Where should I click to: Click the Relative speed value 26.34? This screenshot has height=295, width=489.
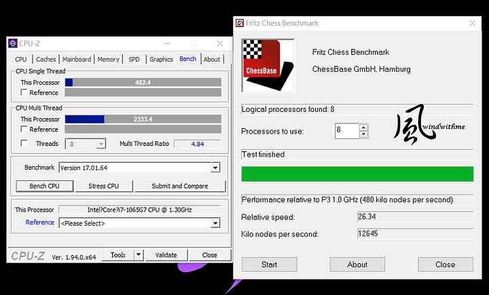(x=416, y=216)
